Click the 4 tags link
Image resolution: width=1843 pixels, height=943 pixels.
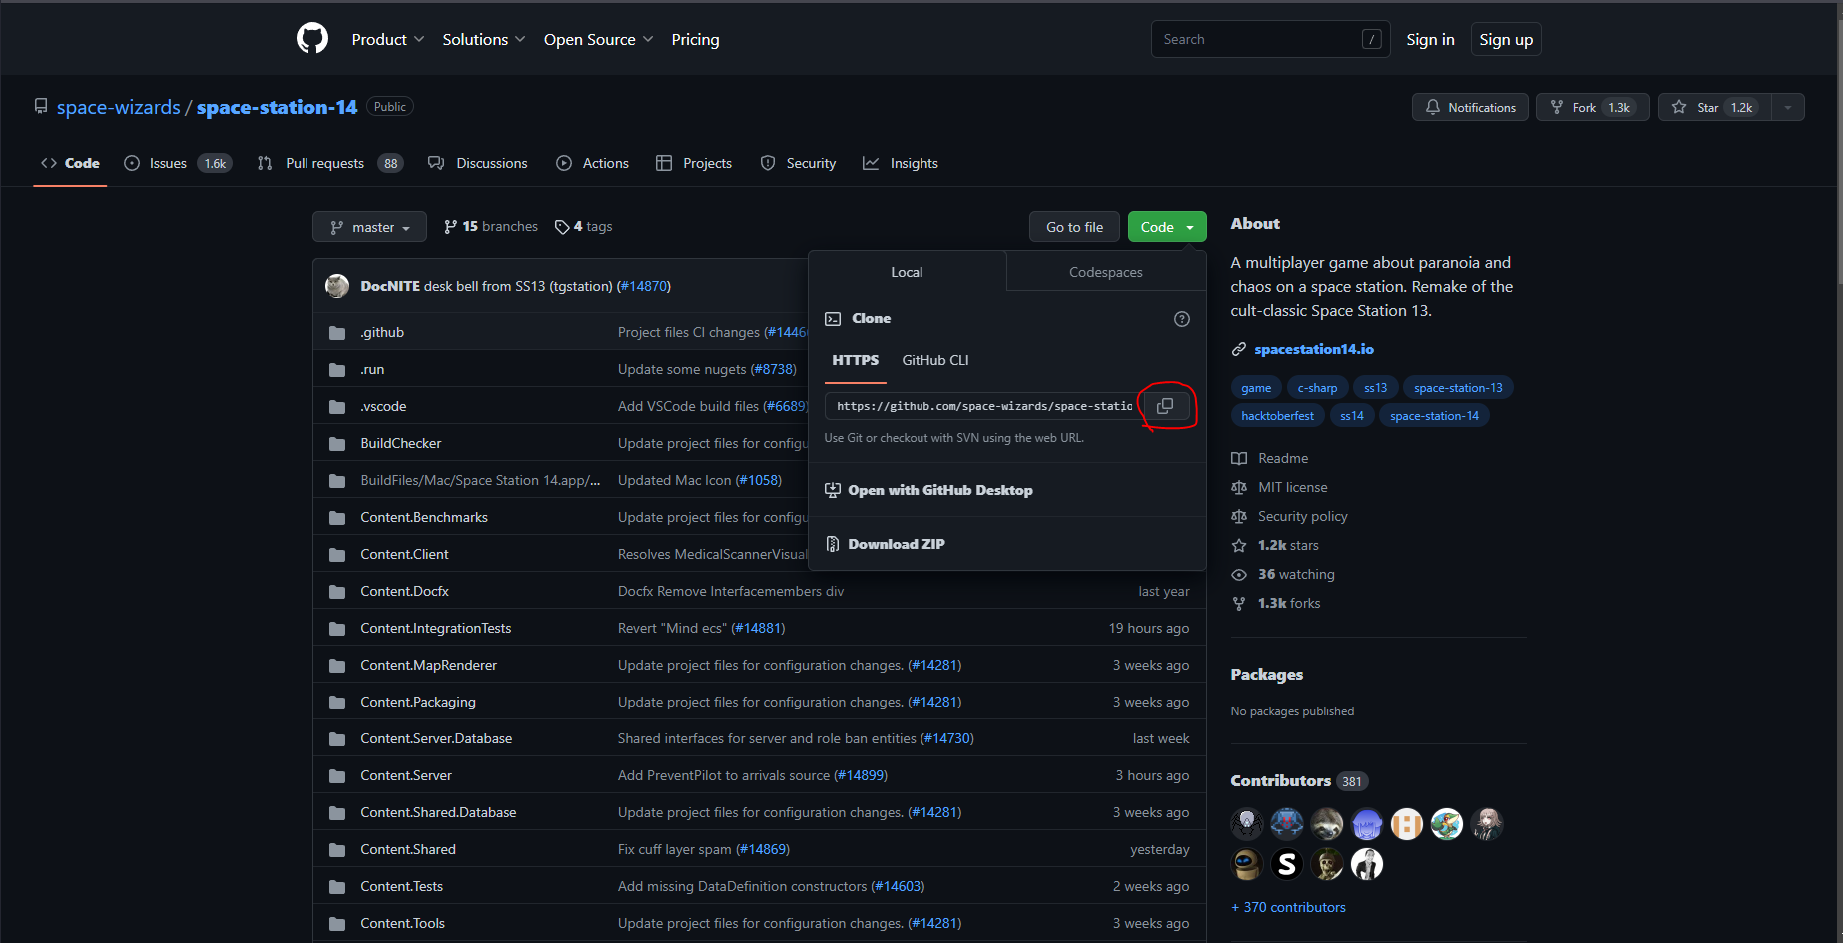584,227
